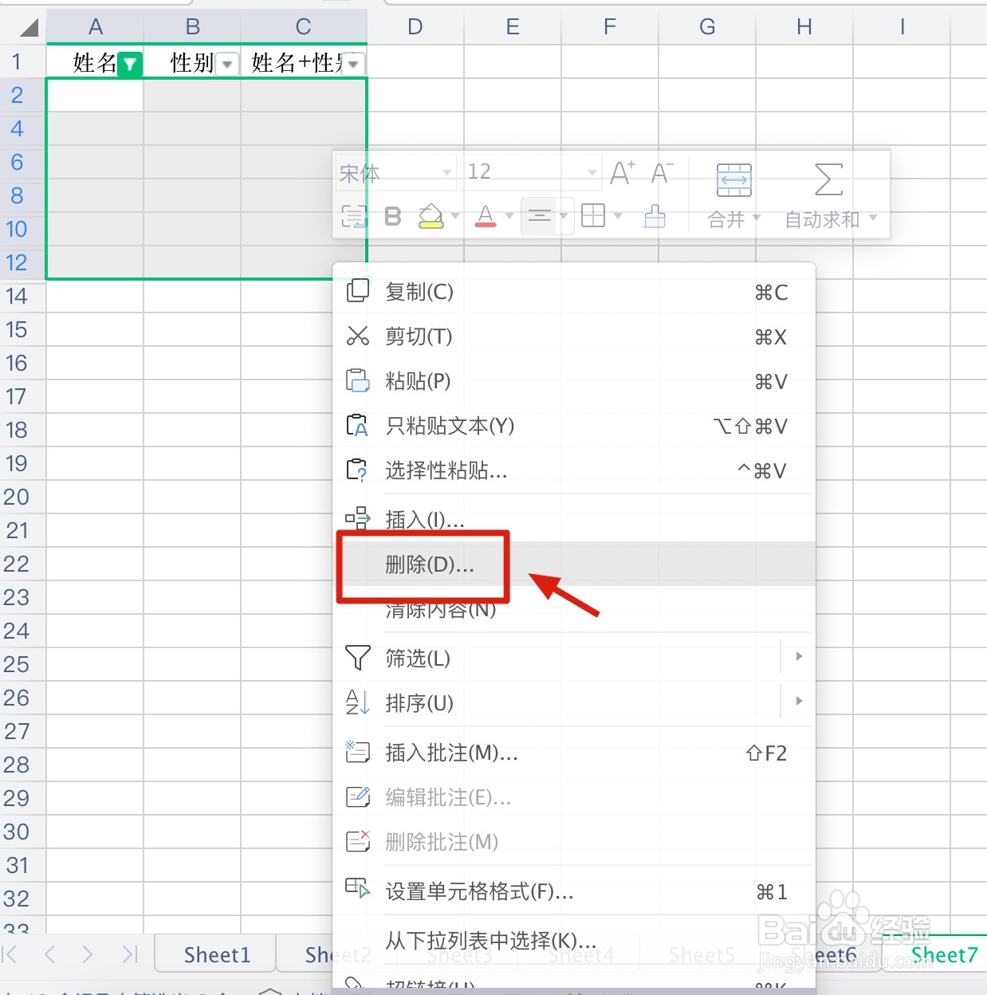
Task: Apply AutoSum with the Σ icon
Action: click(x=827, y=180)
